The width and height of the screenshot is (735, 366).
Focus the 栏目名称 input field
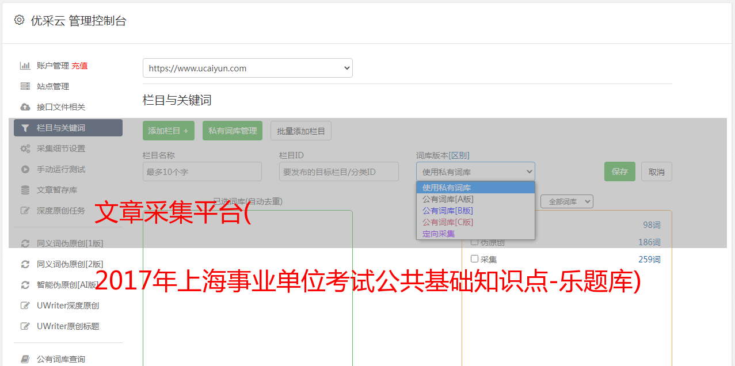(x=202, y=171)
